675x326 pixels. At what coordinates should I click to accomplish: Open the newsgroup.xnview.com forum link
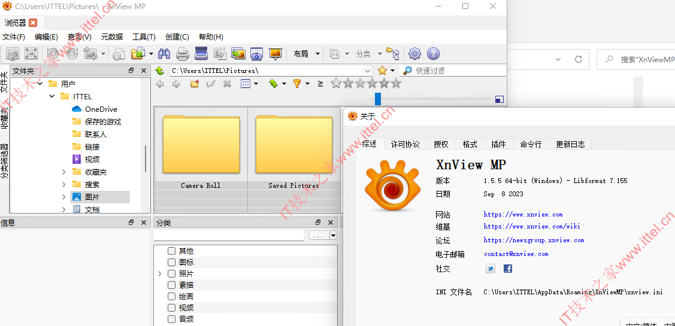pyautogui.click(x=534, y=240)
